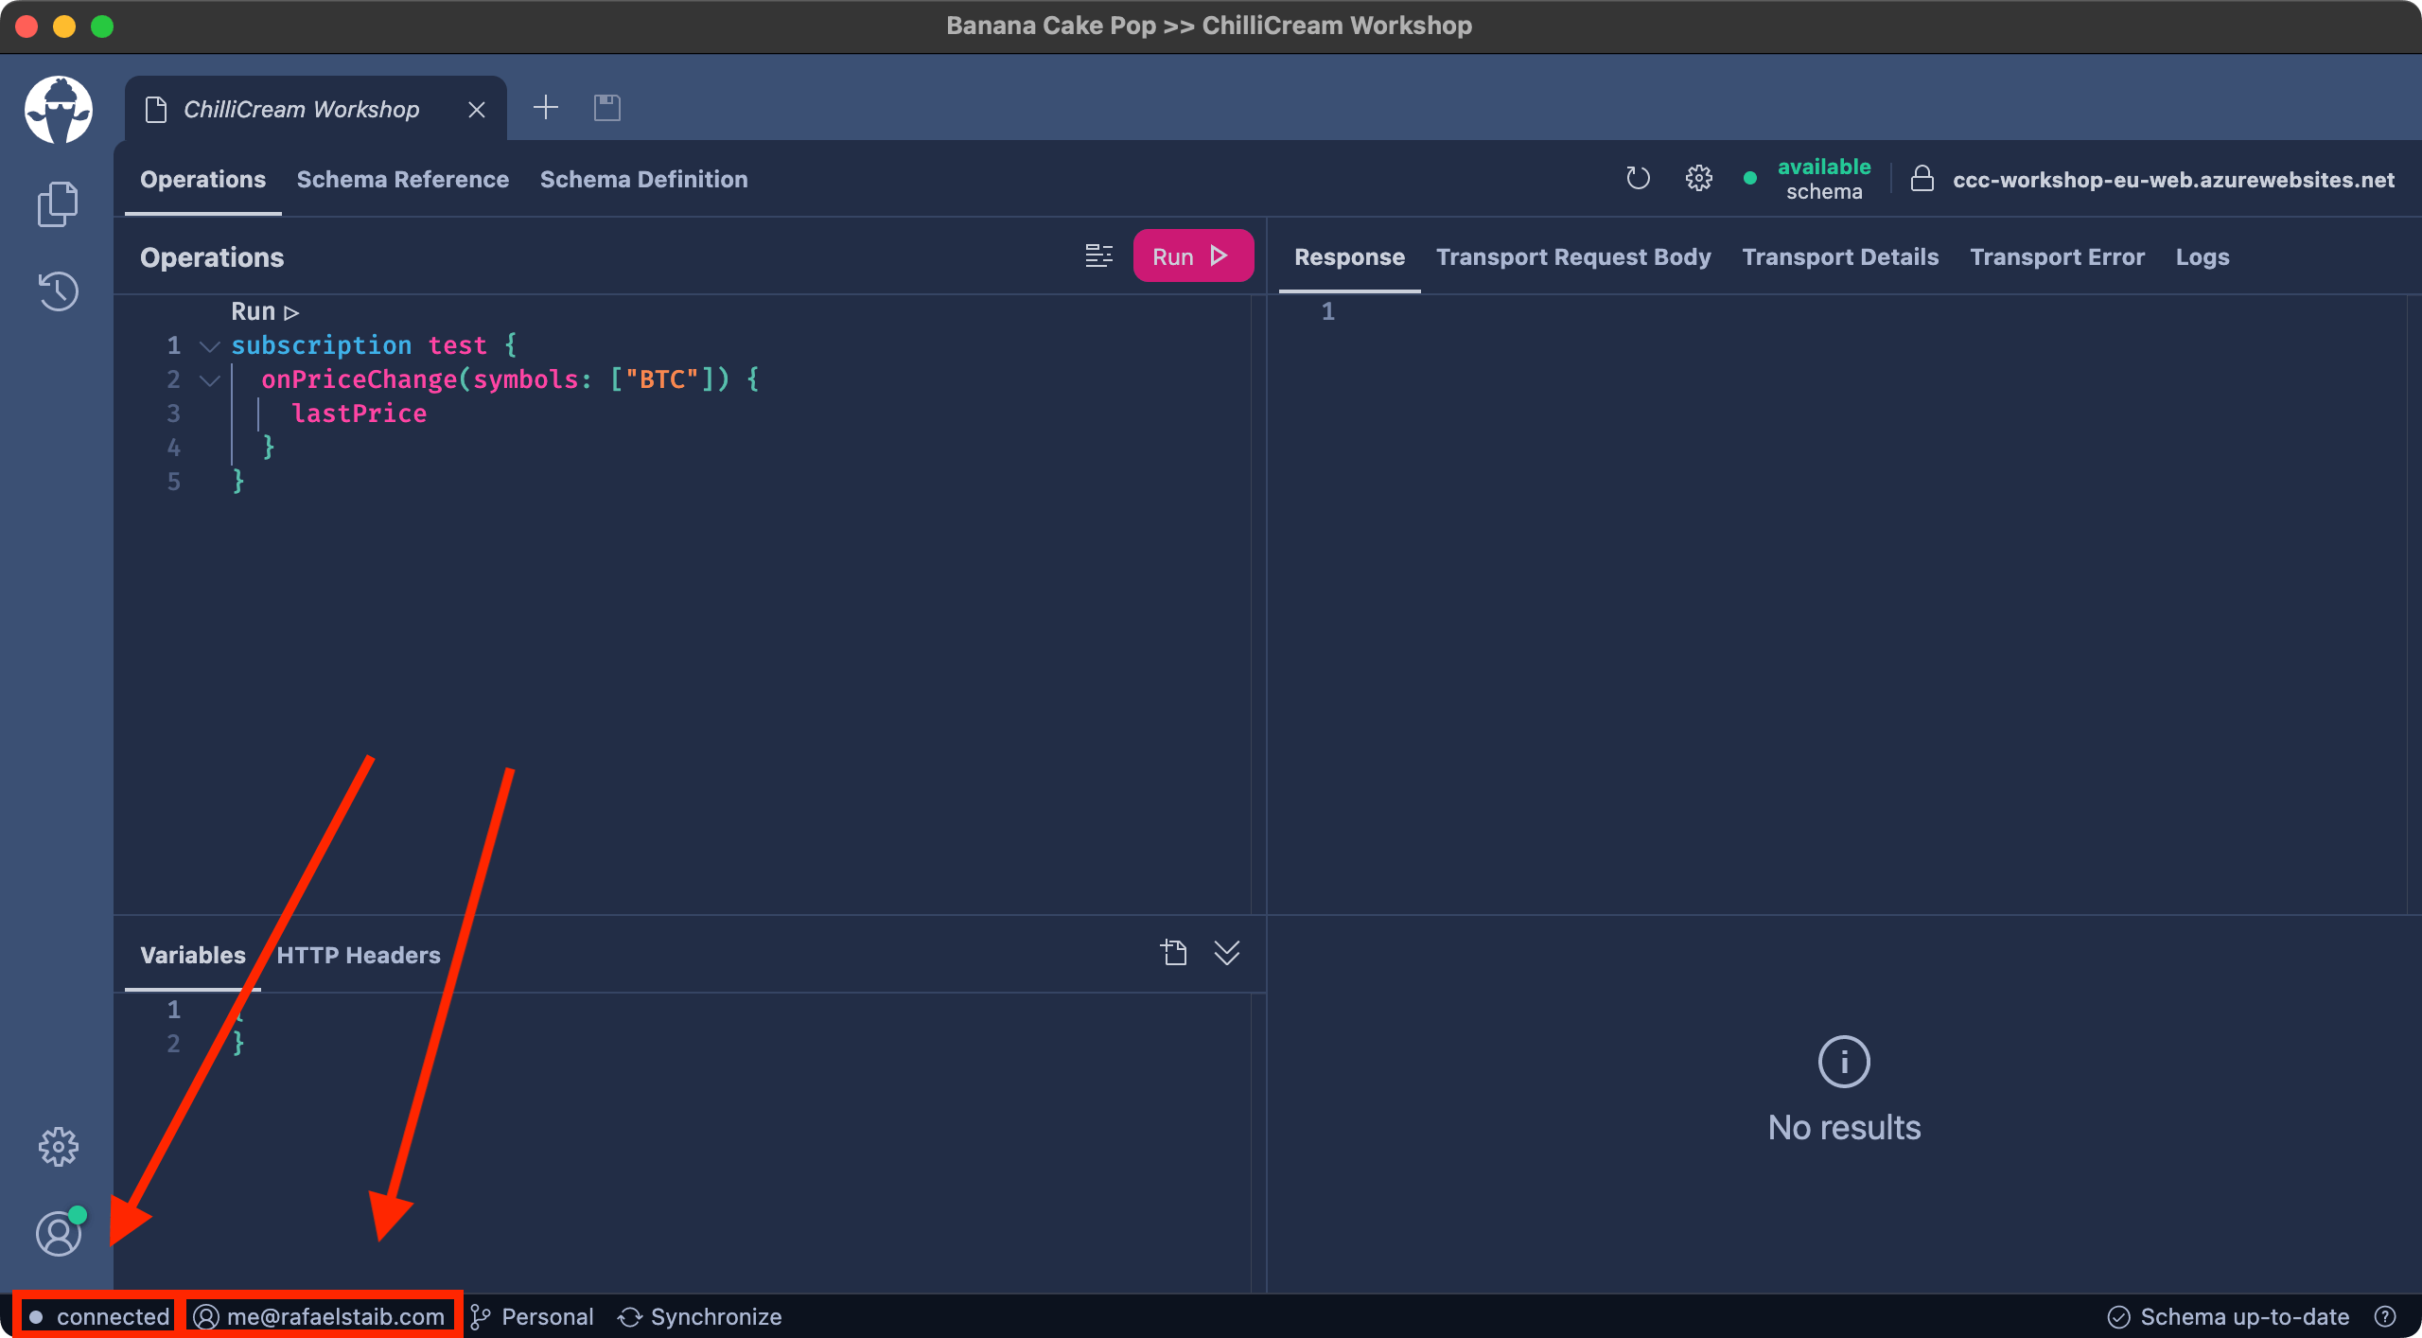Switch to the Operations tab
The image size is (2422, 1338).
[x=202, y=179]
